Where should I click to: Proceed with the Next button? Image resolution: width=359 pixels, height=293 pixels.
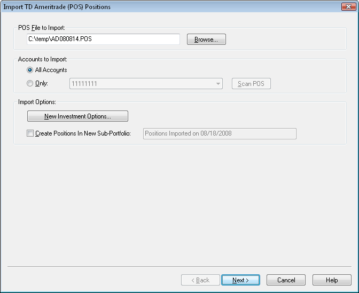240,280
